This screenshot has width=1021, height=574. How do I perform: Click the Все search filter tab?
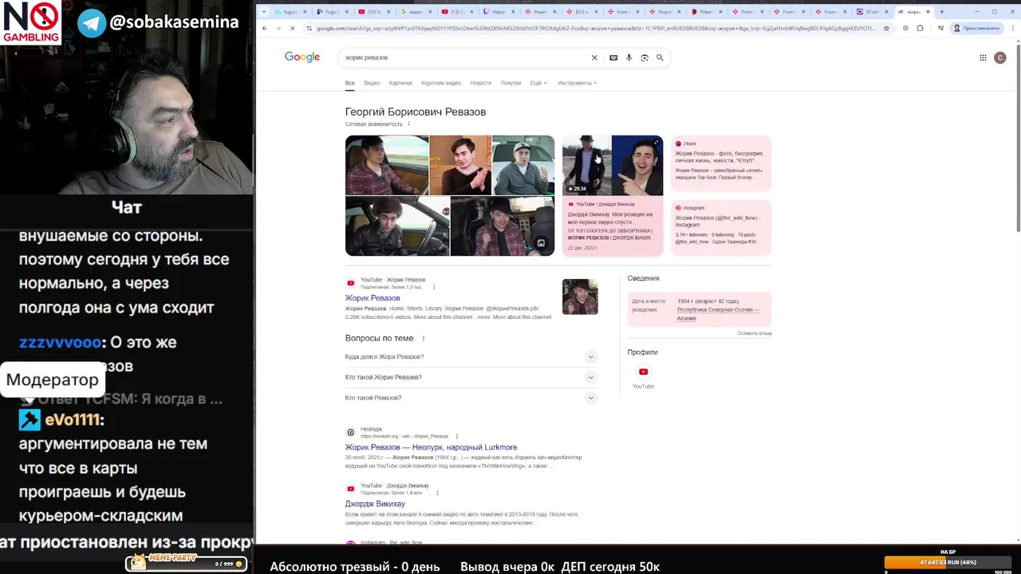pyautogui.click(x=349, y=83)
